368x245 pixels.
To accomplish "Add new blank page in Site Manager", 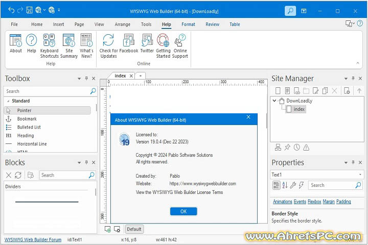I will click(278, 91).
